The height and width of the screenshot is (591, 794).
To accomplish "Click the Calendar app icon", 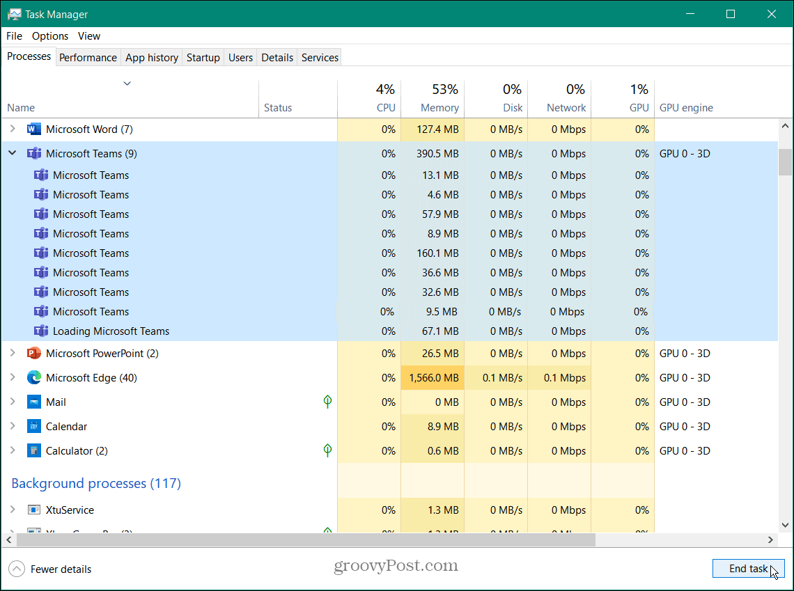I will 33,426.
